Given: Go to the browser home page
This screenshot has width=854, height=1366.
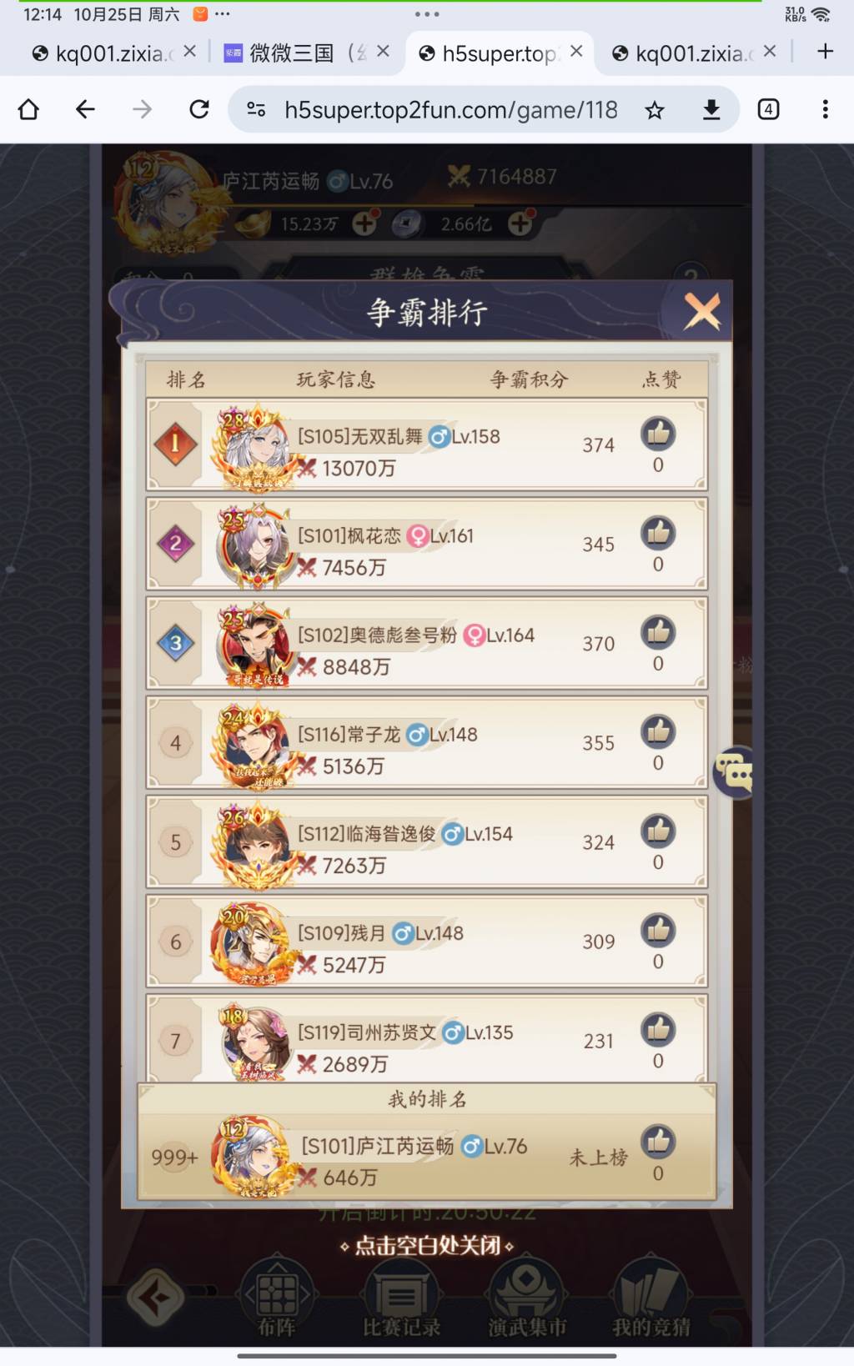Looking at the screenshot, I should 28,109.
